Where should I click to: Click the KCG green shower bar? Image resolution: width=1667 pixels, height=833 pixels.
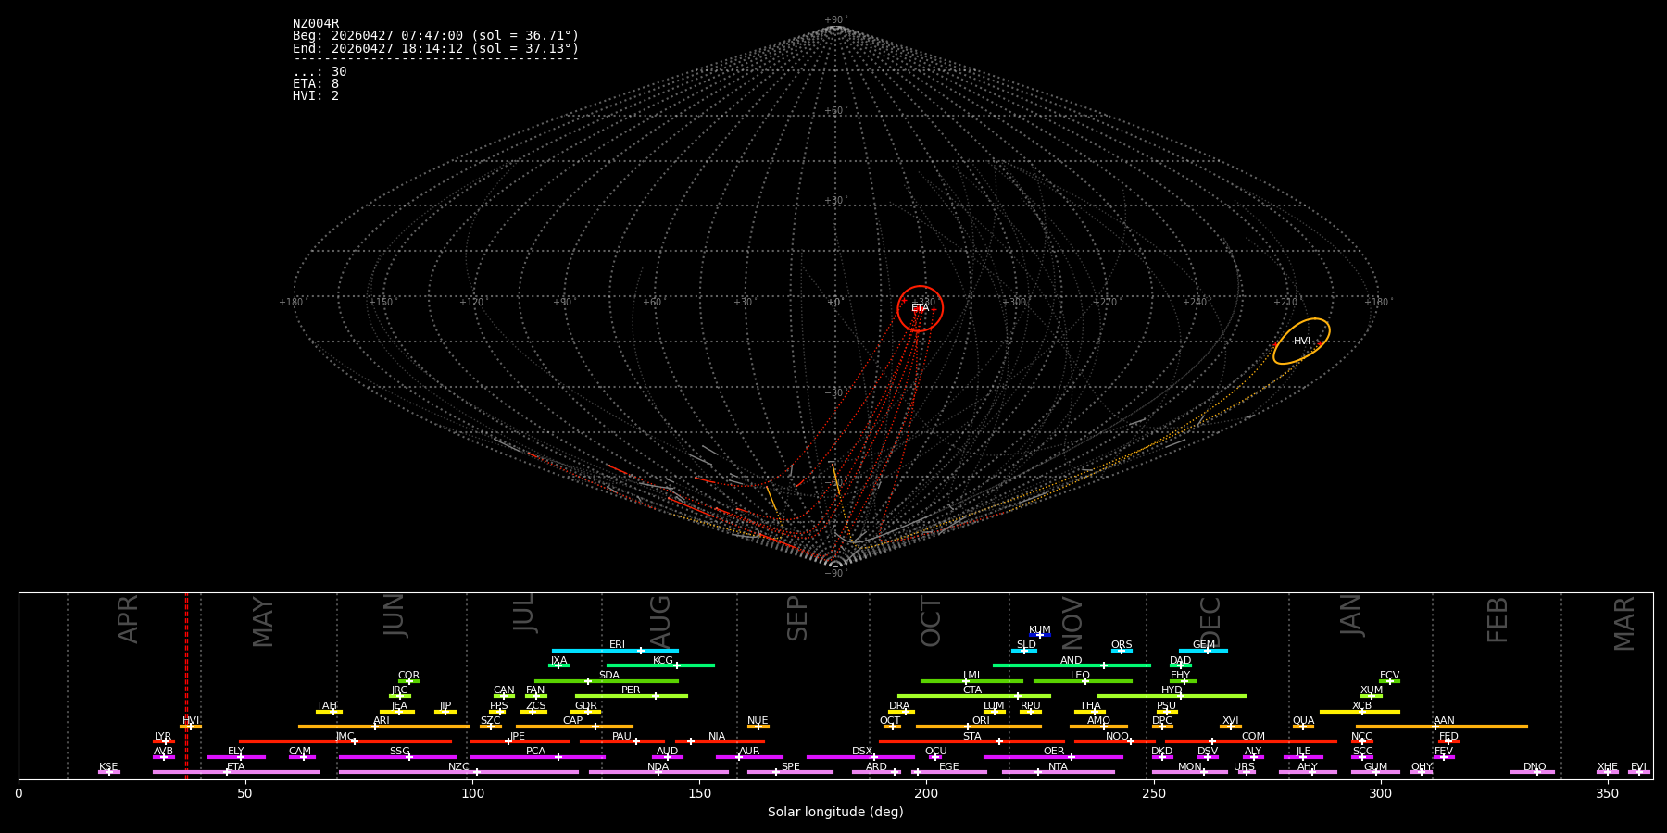coord(660,665)
